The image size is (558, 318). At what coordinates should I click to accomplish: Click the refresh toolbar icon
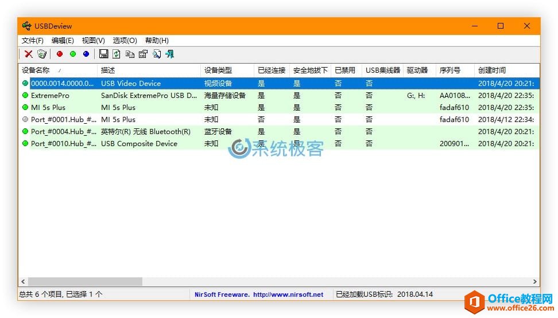tap(117, 54)
